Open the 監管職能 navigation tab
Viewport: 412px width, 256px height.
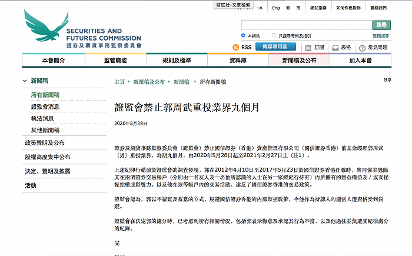pos(115,61)
